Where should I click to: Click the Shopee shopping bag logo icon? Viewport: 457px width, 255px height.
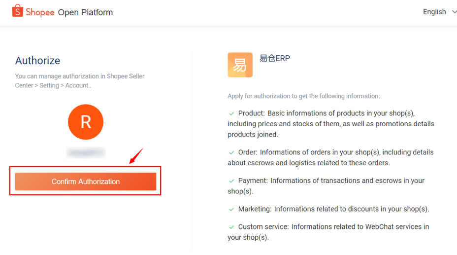(18, 11)
